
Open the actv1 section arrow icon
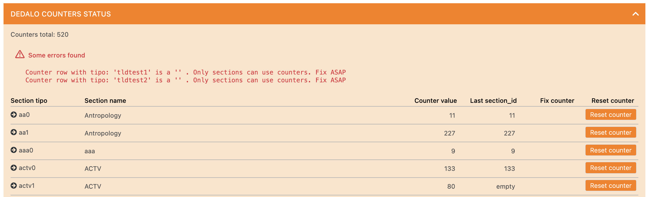point(13,185)
